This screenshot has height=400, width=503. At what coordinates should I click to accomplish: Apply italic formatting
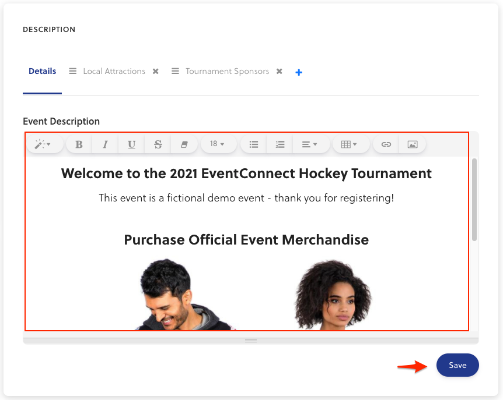(106, 144)
